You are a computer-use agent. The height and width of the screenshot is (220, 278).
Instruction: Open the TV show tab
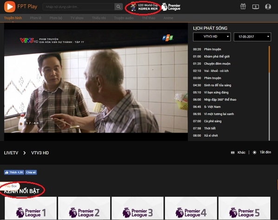pos(77,18)
